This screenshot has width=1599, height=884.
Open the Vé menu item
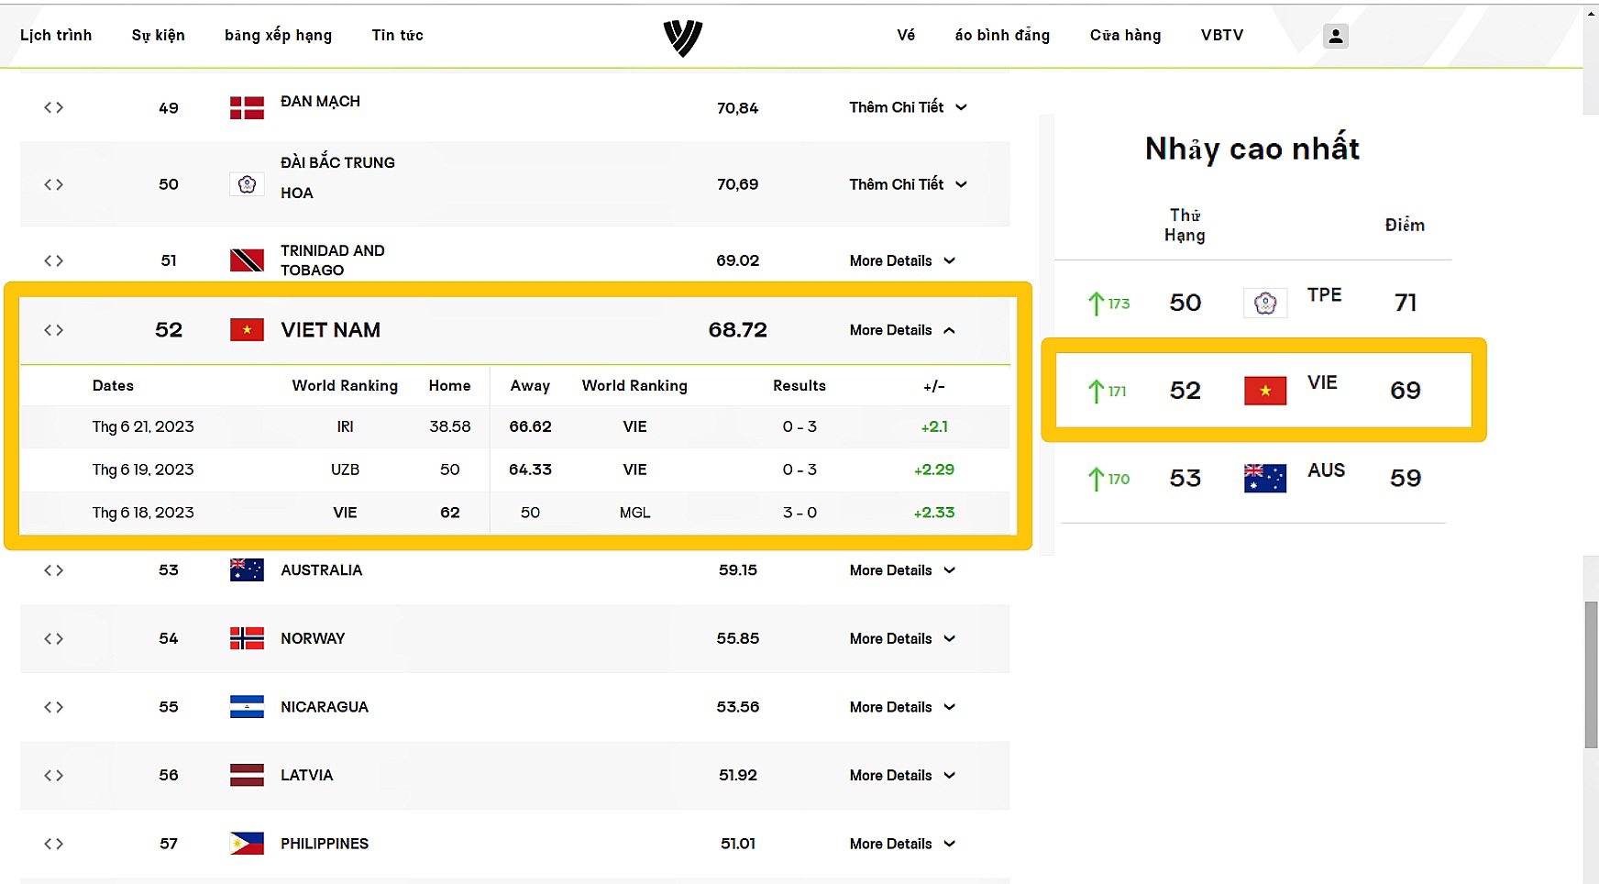click(906, 35)
